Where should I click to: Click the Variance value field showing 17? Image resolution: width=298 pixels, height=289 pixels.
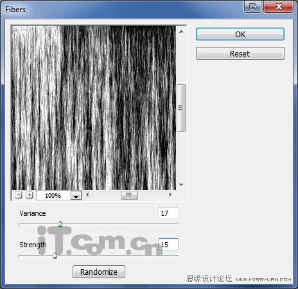[x=168, y=213]
